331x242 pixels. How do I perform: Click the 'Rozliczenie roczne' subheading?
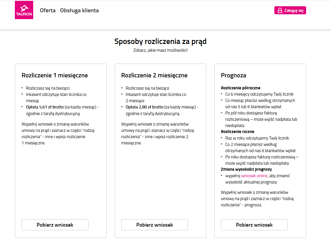tap(237, 132)
